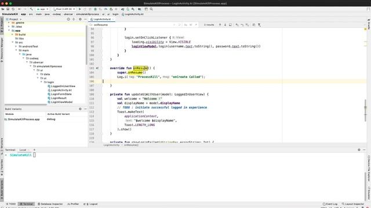Image resolution: width=371 pixels, height=208 pixels.
Task: Open the Pixel 3 API 30 device dropdown
Action: (64, 9)
